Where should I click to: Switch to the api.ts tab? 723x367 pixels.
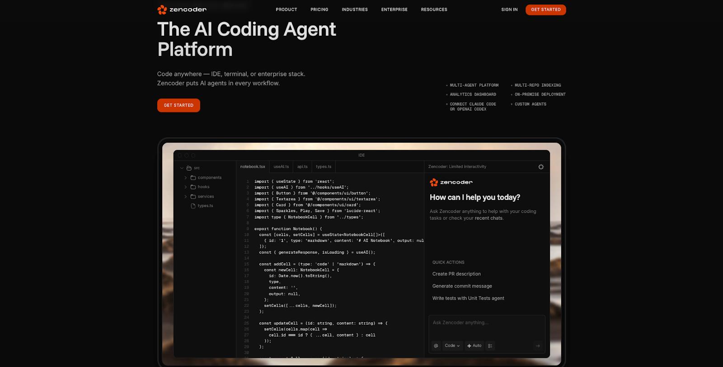coord(302,167)
